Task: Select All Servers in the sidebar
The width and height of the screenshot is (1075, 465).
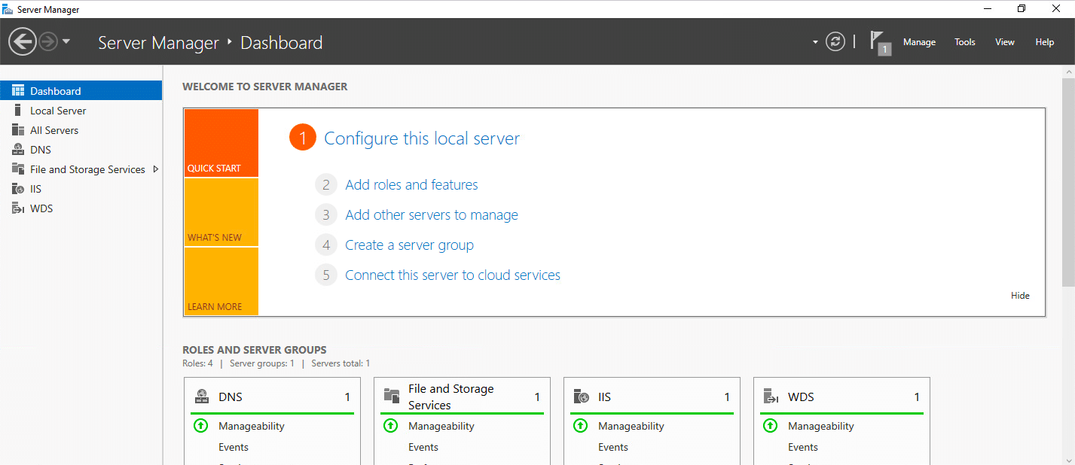Action: point(54,130)
